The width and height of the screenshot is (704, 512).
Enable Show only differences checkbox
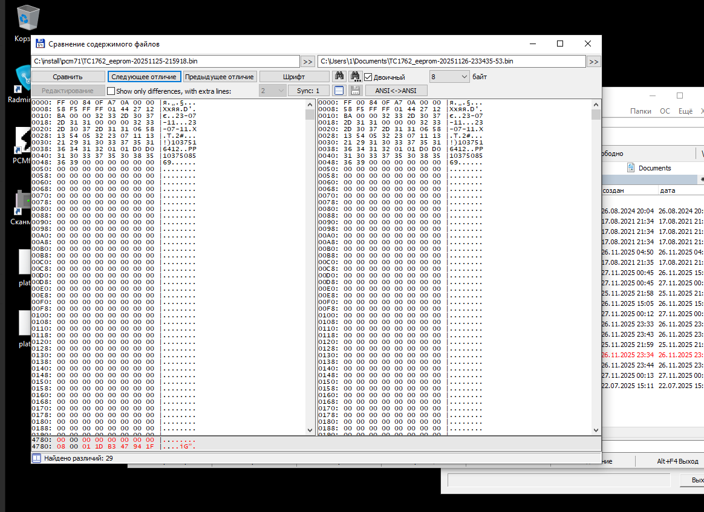[111, 91]
